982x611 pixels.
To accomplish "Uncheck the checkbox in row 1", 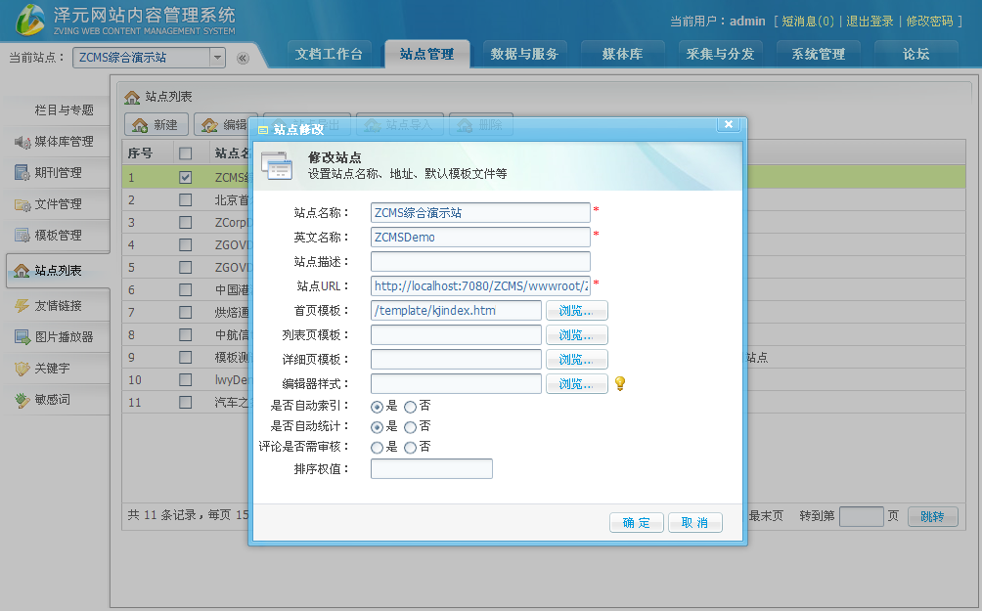I will (185, 178).
